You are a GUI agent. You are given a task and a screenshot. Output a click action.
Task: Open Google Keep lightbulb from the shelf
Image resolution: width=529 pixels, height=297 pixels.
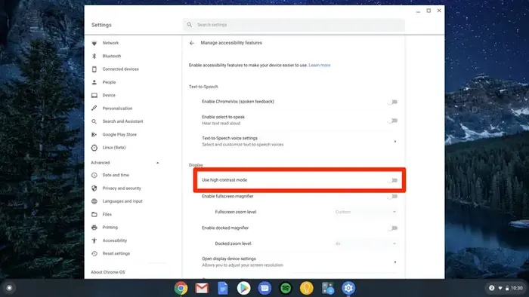click(x=306, y=288)
